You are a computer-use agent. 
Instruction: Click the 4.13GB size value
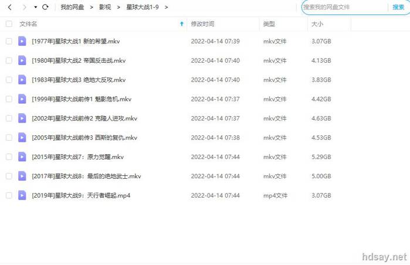pyautogui.click(x=321, y=60)
